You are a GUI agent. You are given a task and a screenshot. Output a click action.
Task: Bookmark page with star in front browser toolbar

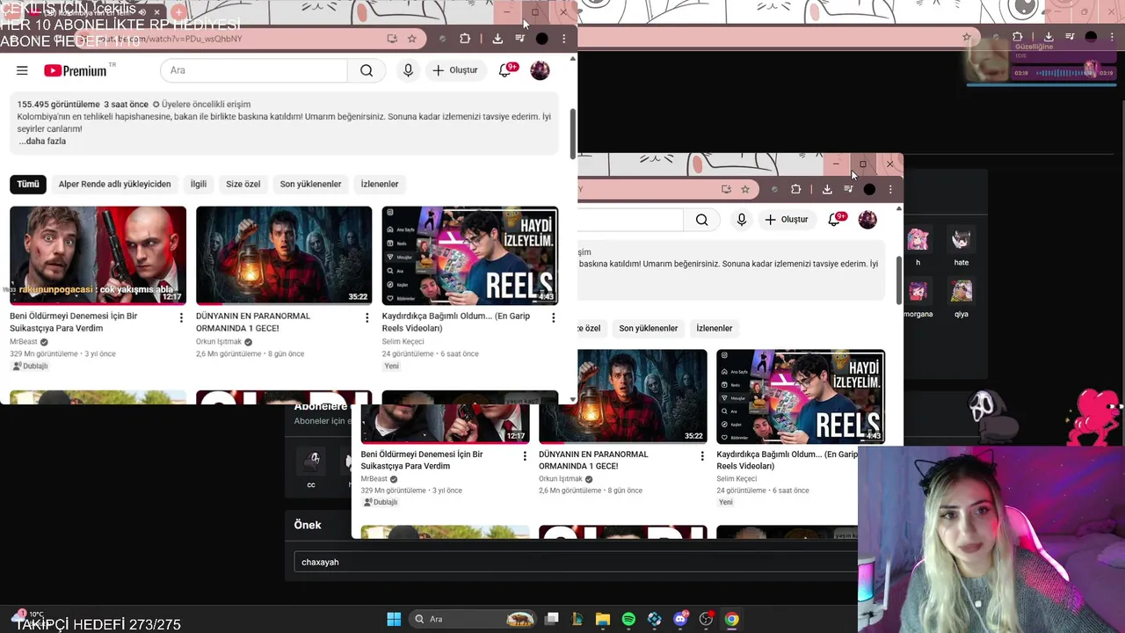[x=411, y=39]
